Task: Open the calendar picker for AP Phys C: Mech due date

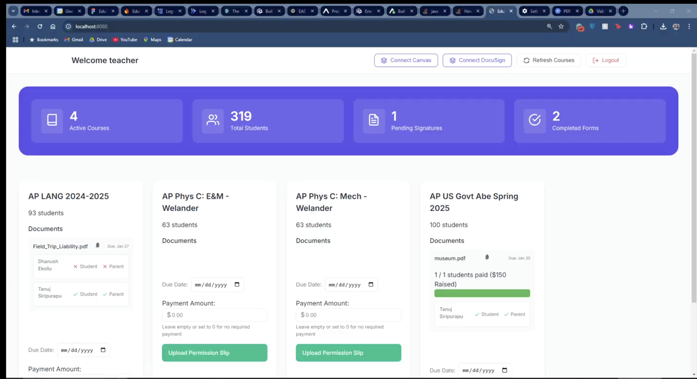Action: [x=371, y=284]
